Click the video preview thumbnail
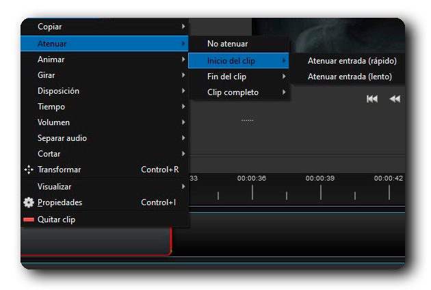The height and width of the screenshot is (290, 431). (x=328, y=35)
